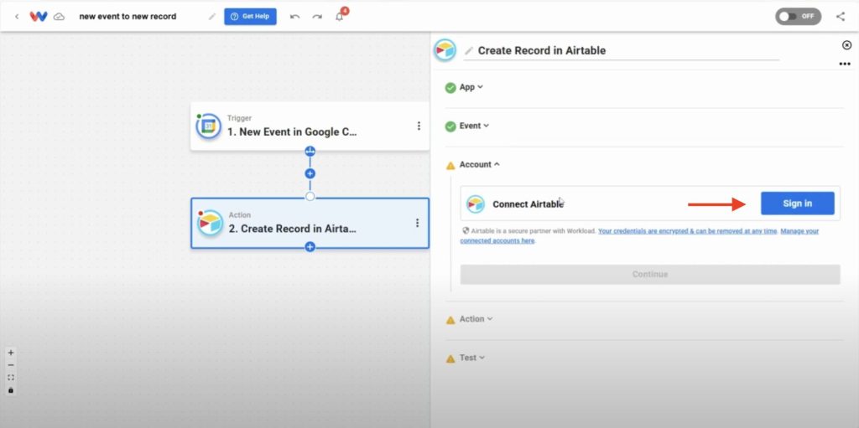The width and height of the screenshot is (859, 428).
Task: Open Google Calendar trigger kebab menu
Action: (x=419, y=126)
